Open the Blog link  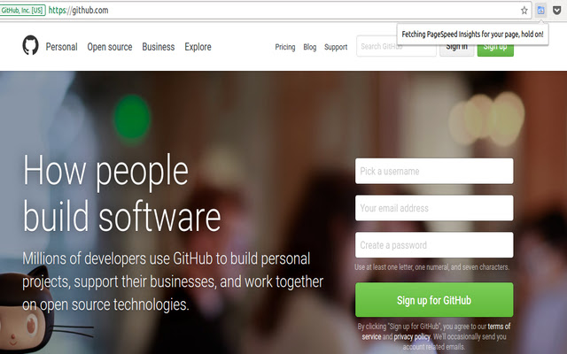(309, 47)
